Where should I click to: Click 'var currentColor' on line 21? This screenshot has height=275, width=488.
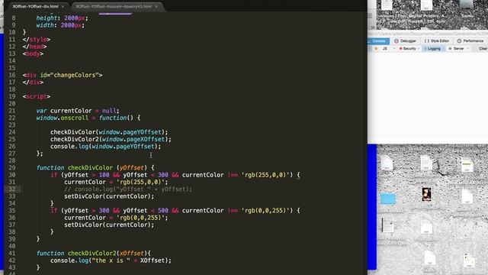pyautogui.click(x=64, y=111)
